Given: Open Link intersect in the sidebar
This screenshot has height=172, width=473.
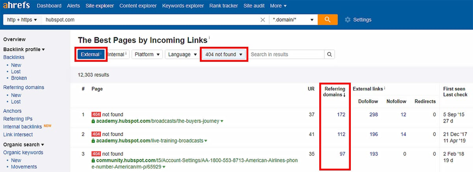Looking at the screenshot, I should click(x=18, y=135).
